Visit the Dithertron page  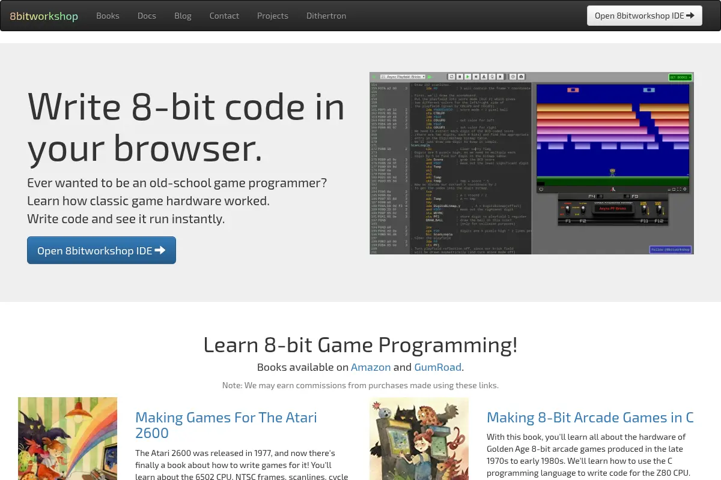pos(326,16)
